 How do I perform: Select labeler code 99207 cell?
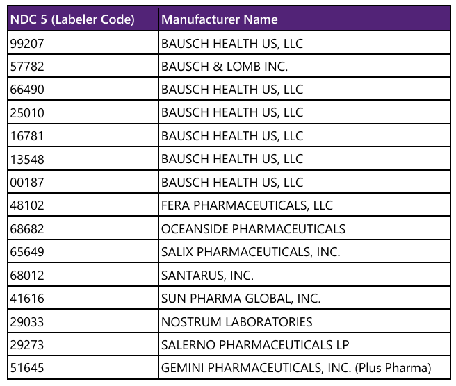[x=26, y=43]
